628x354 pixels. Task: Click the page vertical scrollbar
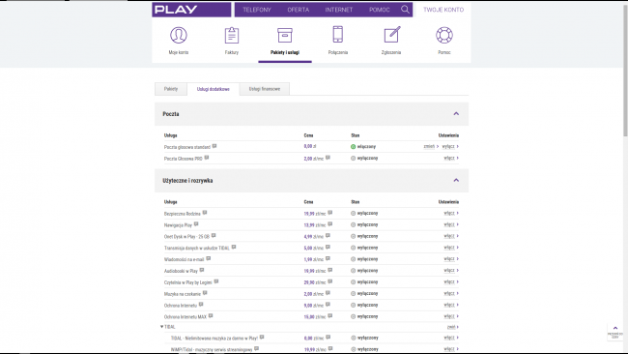pos(625,73)
